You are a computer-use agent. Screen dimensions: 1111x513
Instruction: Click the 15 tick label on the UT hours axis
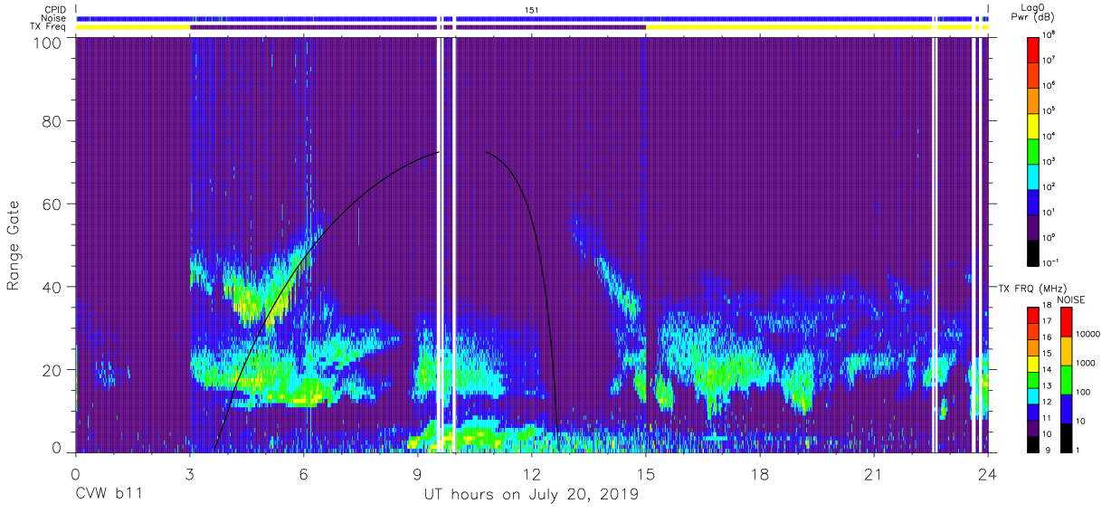[x=646, y=474]
